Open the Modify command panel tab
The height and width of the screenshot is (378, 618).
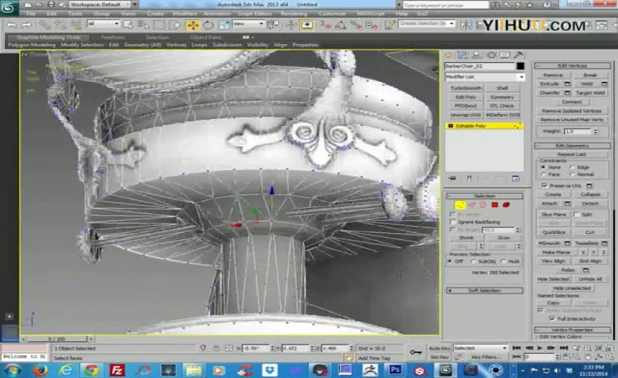pyautogui.click(x=462, y=55)
